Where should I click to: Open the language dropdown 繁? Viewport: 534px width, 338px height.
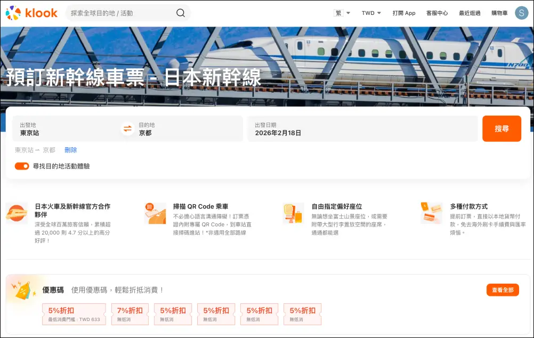pyautogui.click(x=342, y=13)
